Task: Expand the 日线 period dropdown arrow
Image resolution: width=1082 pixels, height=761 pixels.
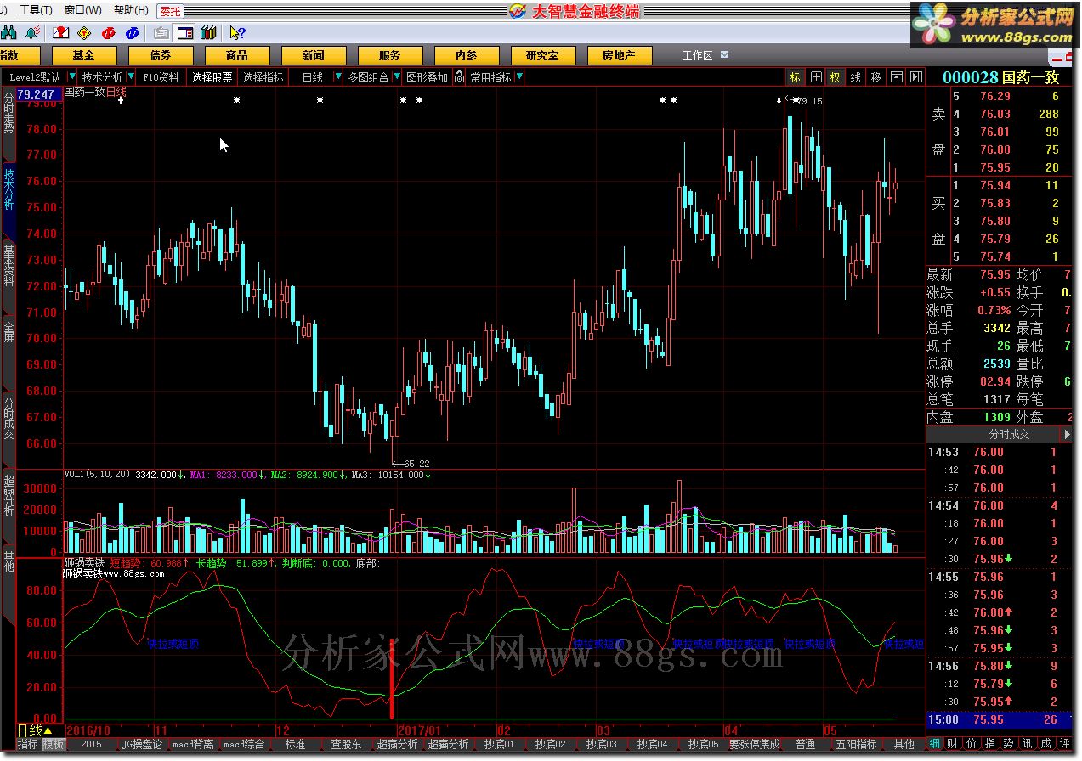Action: (338, 77)
